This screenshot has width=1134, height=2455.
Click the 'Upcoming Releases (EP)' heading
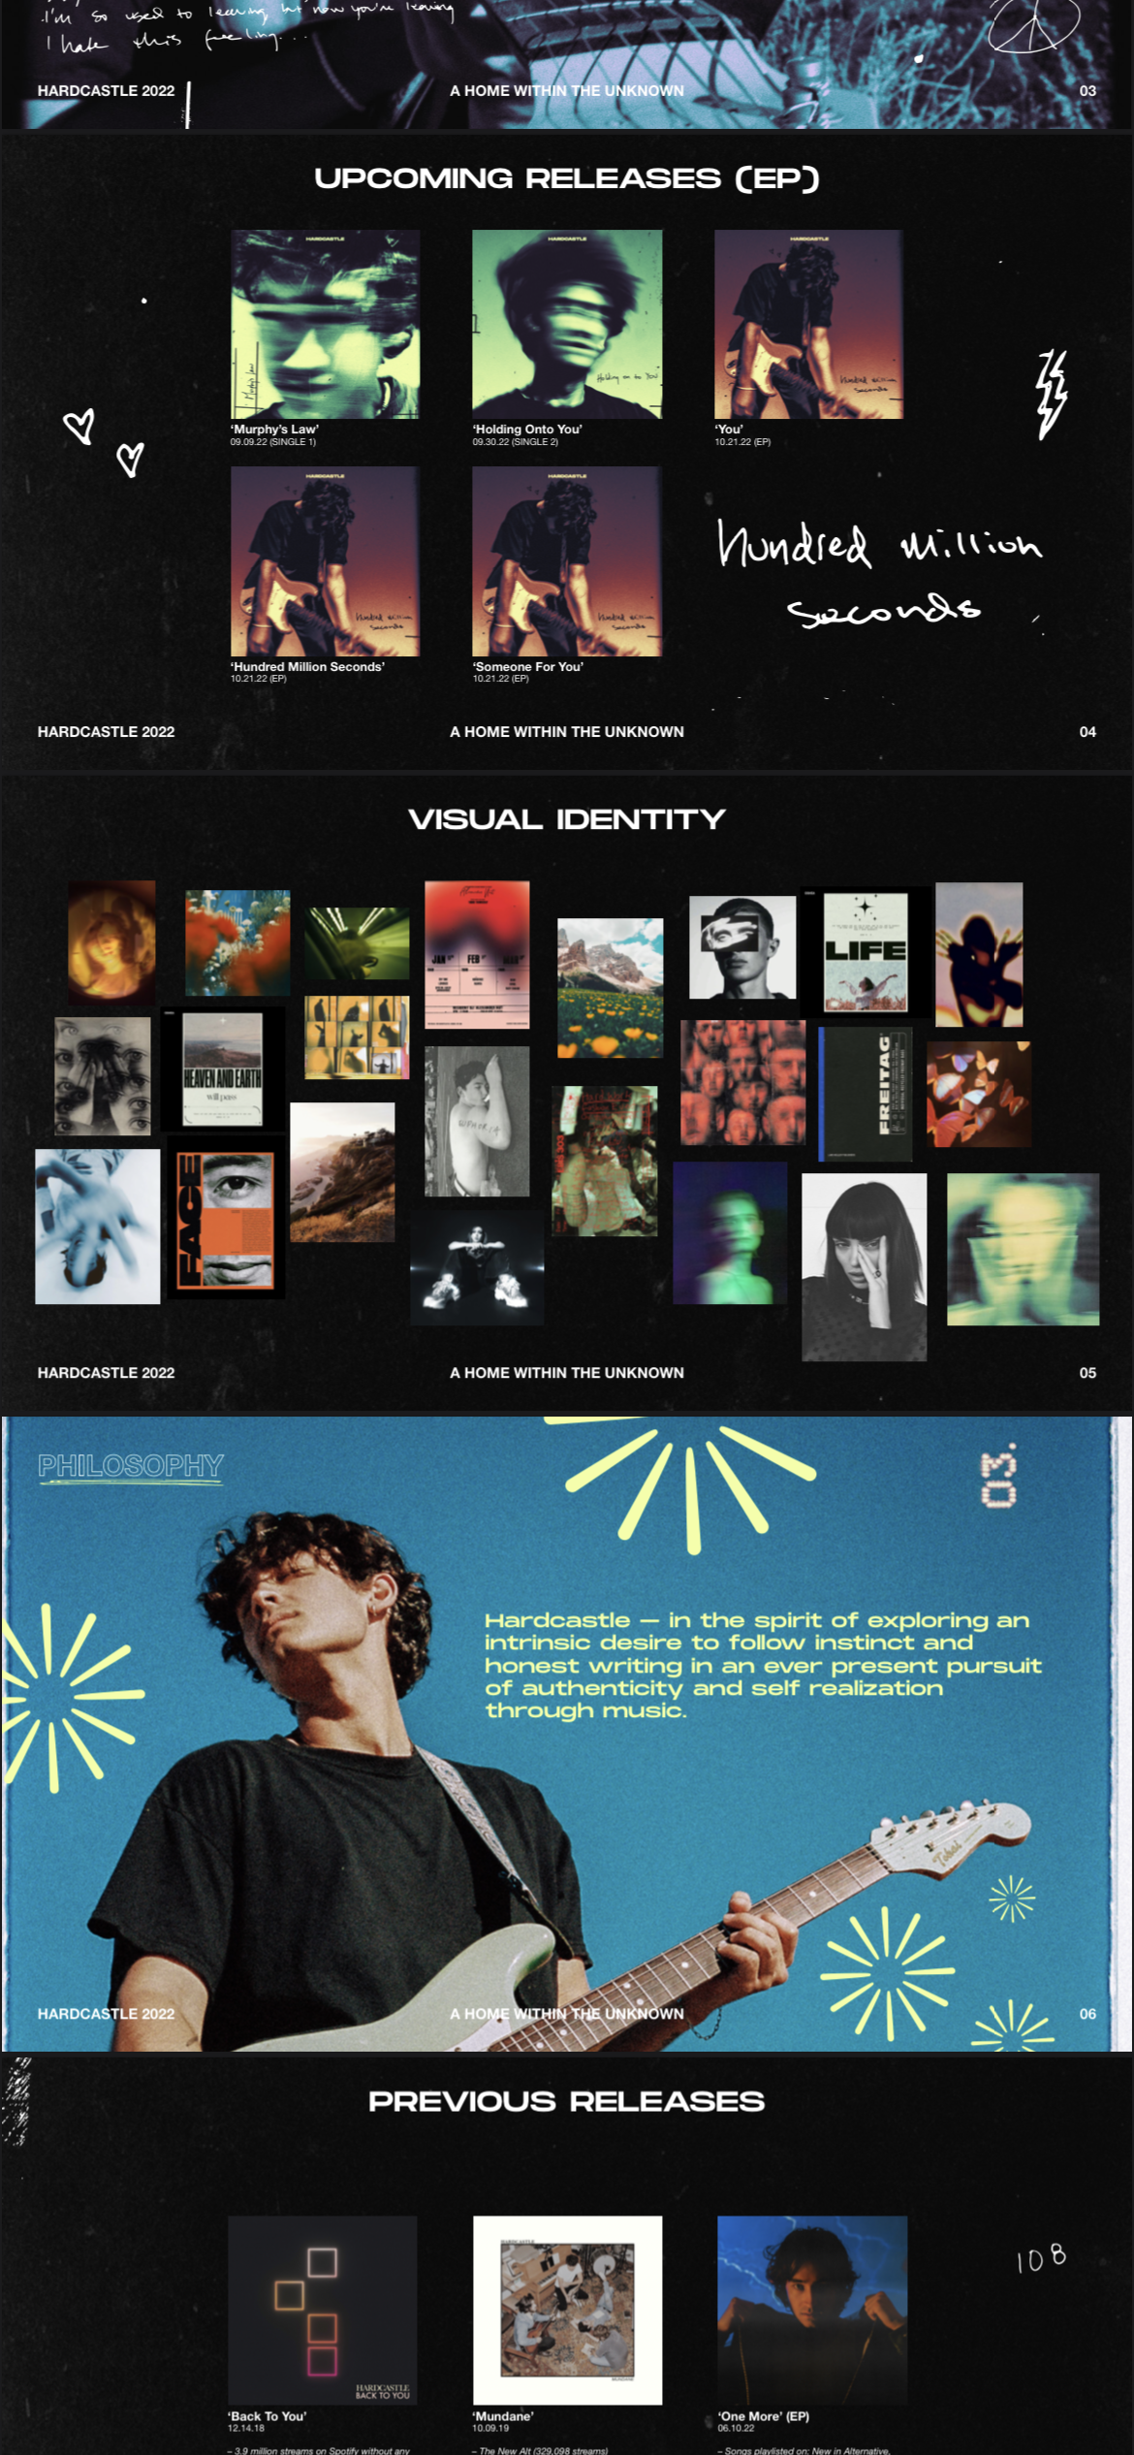point(567,178)
